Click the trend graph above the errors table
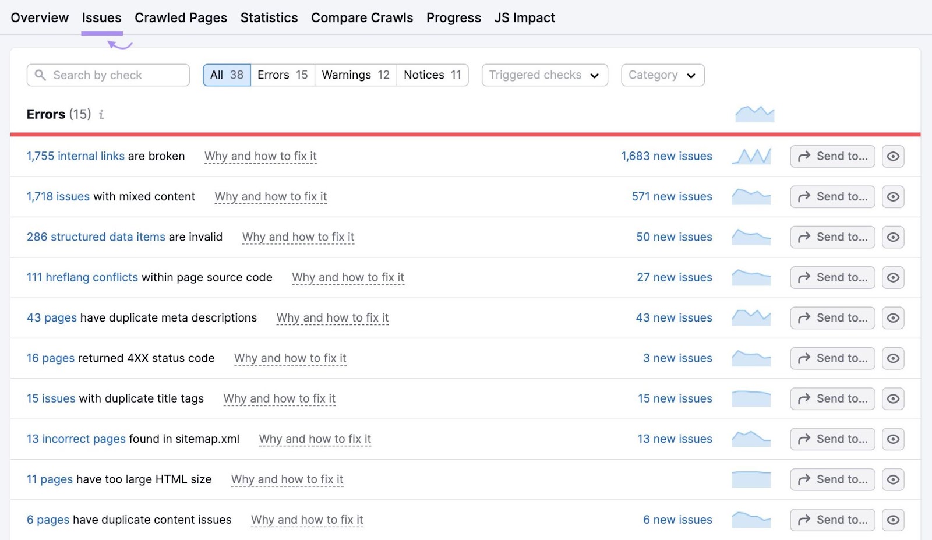The width and height of the screenshot is (932, 540). 755,112
